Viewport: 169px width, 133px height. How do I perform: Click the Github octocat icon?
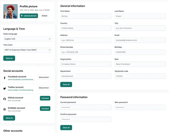(x=5, y=99)
